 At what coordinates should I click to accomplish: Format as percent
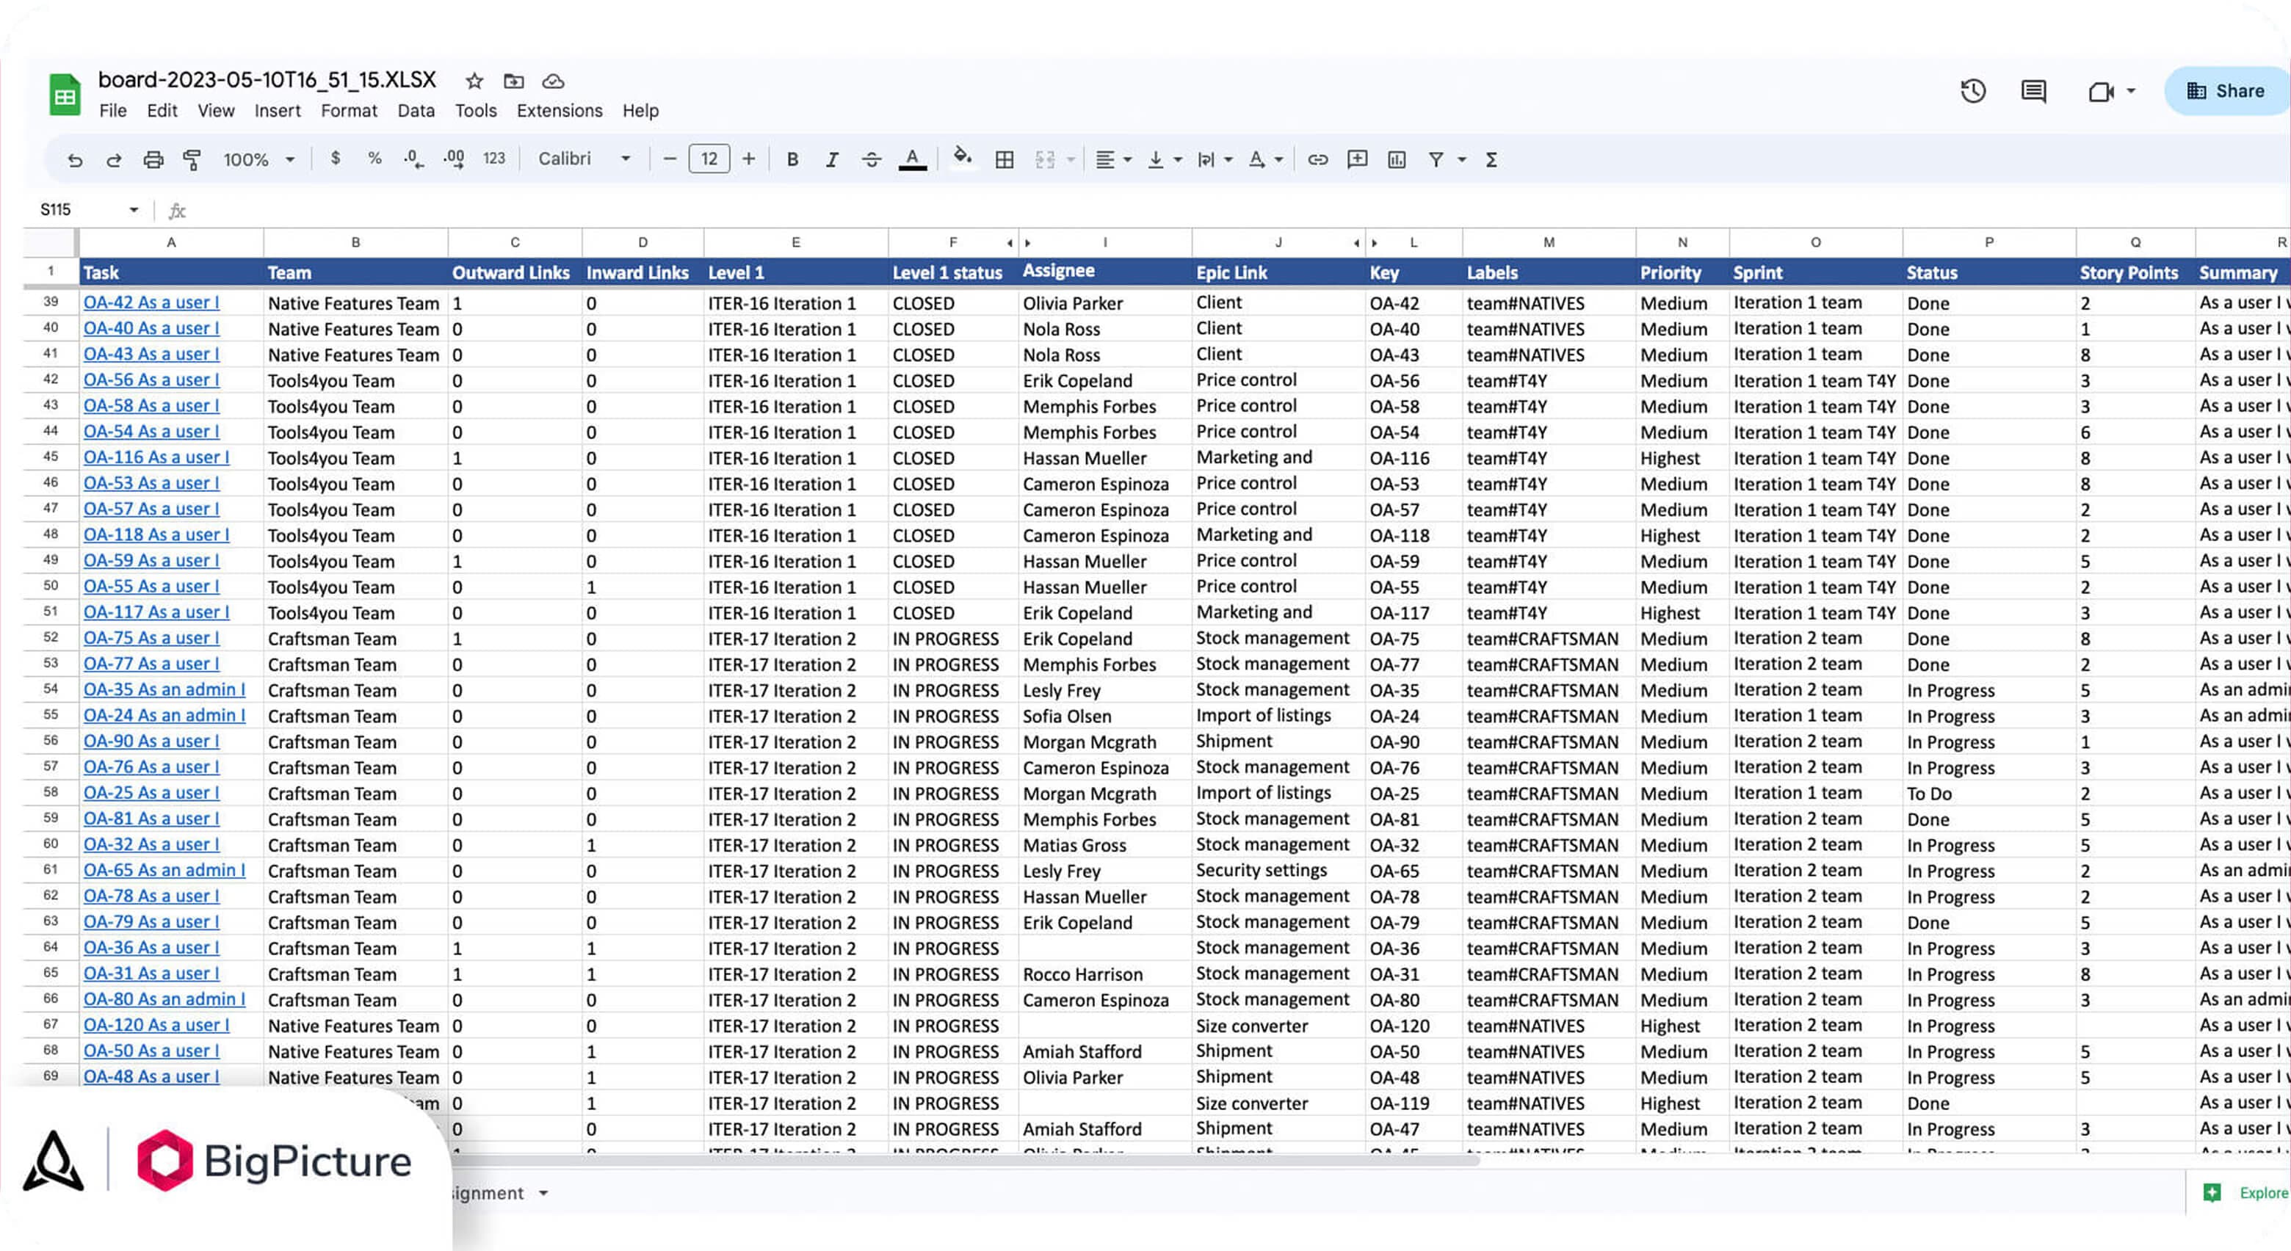(x=374, y=159)
